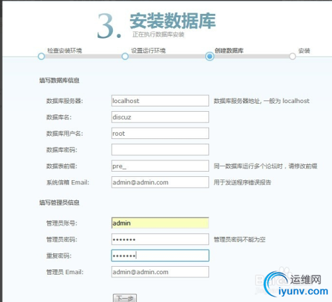Screen dimensions: 332x302
Task: Click the admin account field showing admin
Action: [160, 223]
